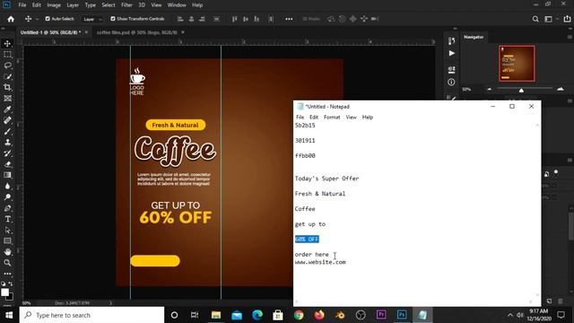Image resolution: width=574 pixels, height=323 pixels.
Task: Select the Hand tool
Action: tap(7, 252)
